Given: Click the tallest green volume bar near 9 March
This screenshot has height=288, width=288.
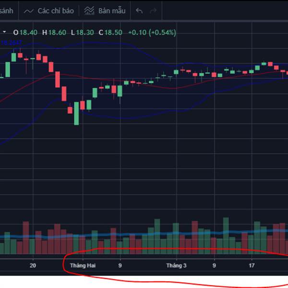Looking at the screenshot, I should click(226, 236).
